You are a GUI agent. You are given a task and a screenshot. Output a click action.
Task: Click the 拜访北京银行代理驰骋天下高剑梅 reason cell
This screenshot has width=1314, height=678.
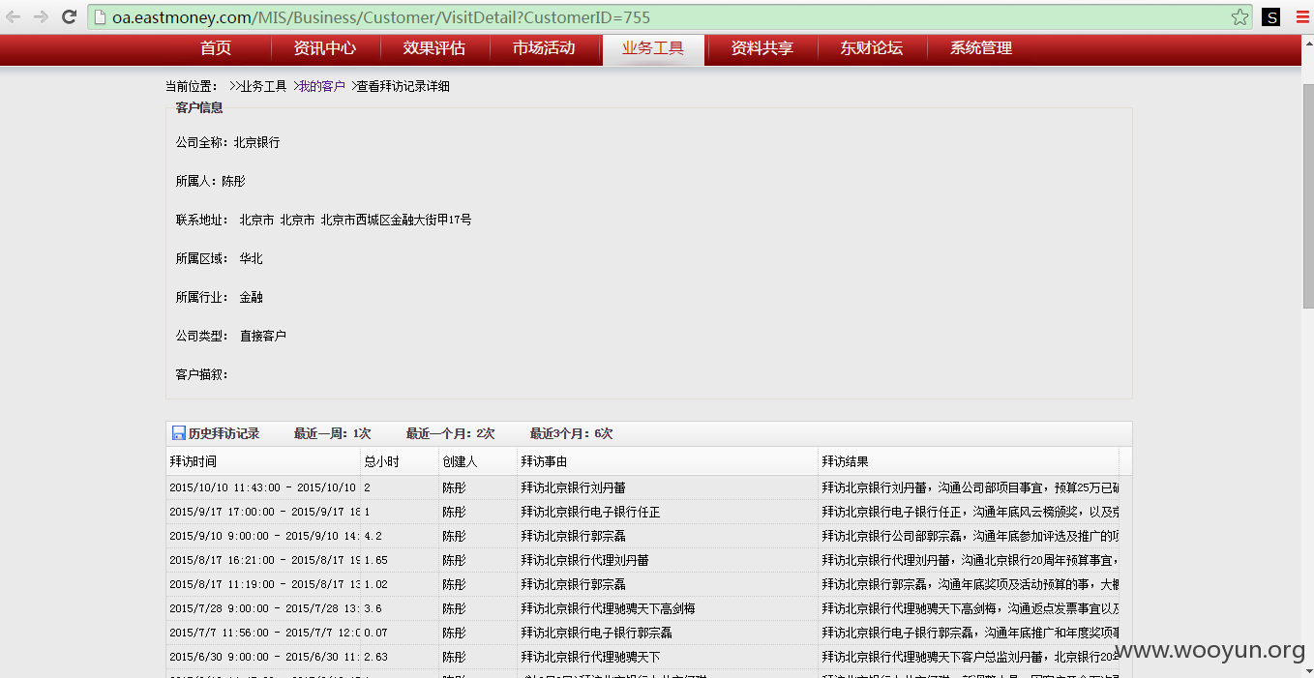click(668, 608)
